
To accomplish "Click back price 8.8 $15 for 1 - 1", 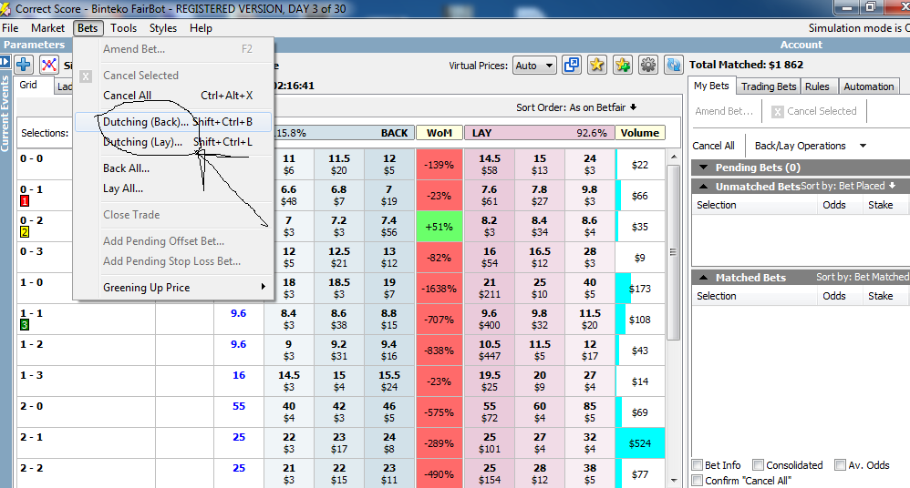I will pos(389,320).
